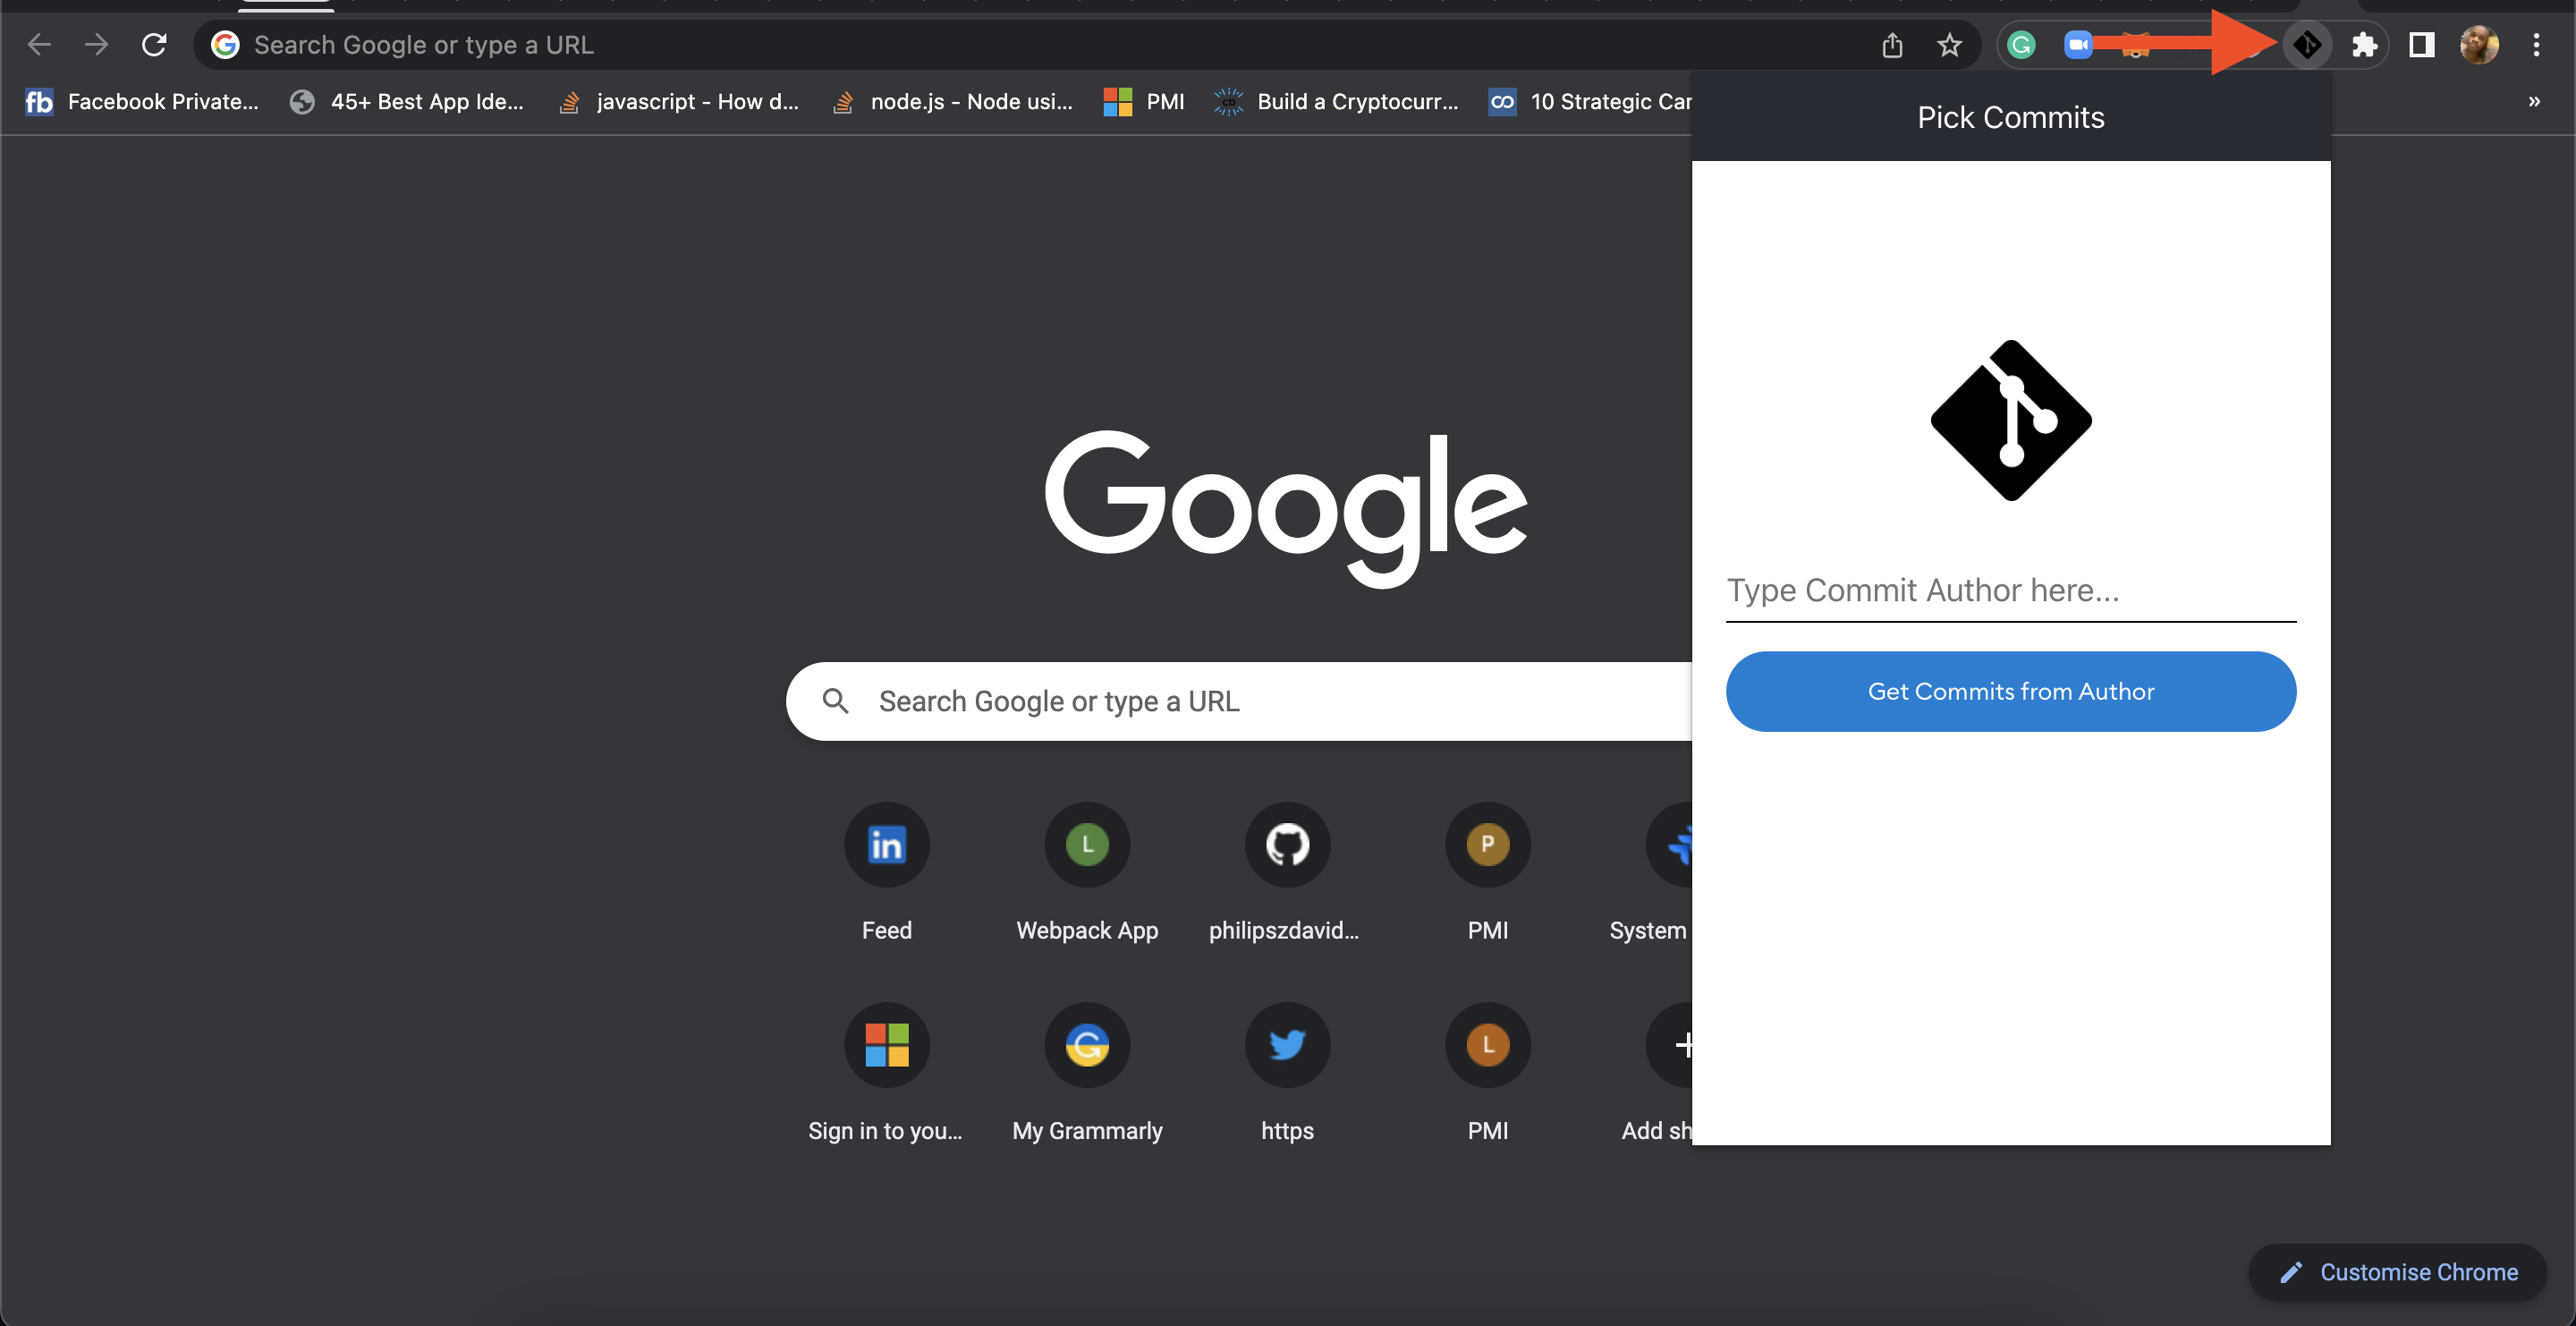Screen dimensions: 2576x1326
Task: Open Chrome three-dot menu
Action: click(x=2535, y=45)
